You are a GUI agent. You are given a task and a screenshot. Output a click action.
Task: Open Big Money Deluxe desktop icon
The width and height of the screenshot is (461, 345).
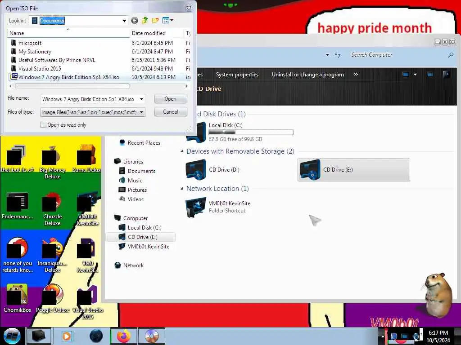(52, 162)
